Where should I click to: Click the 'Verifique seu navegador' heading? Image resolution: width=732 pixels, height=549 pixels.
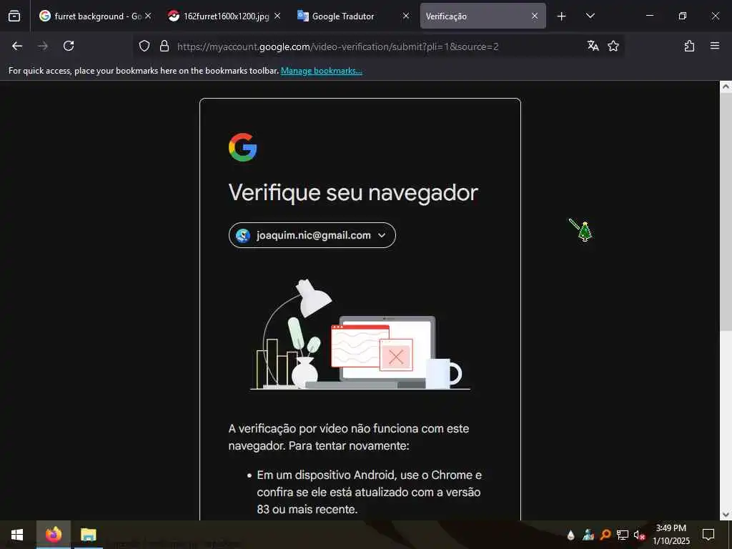[x=353, y=193]
